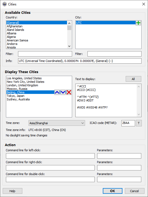Click the left-click command line field
The height and width of the screenshot is (197, 148).
click(50, 156)
